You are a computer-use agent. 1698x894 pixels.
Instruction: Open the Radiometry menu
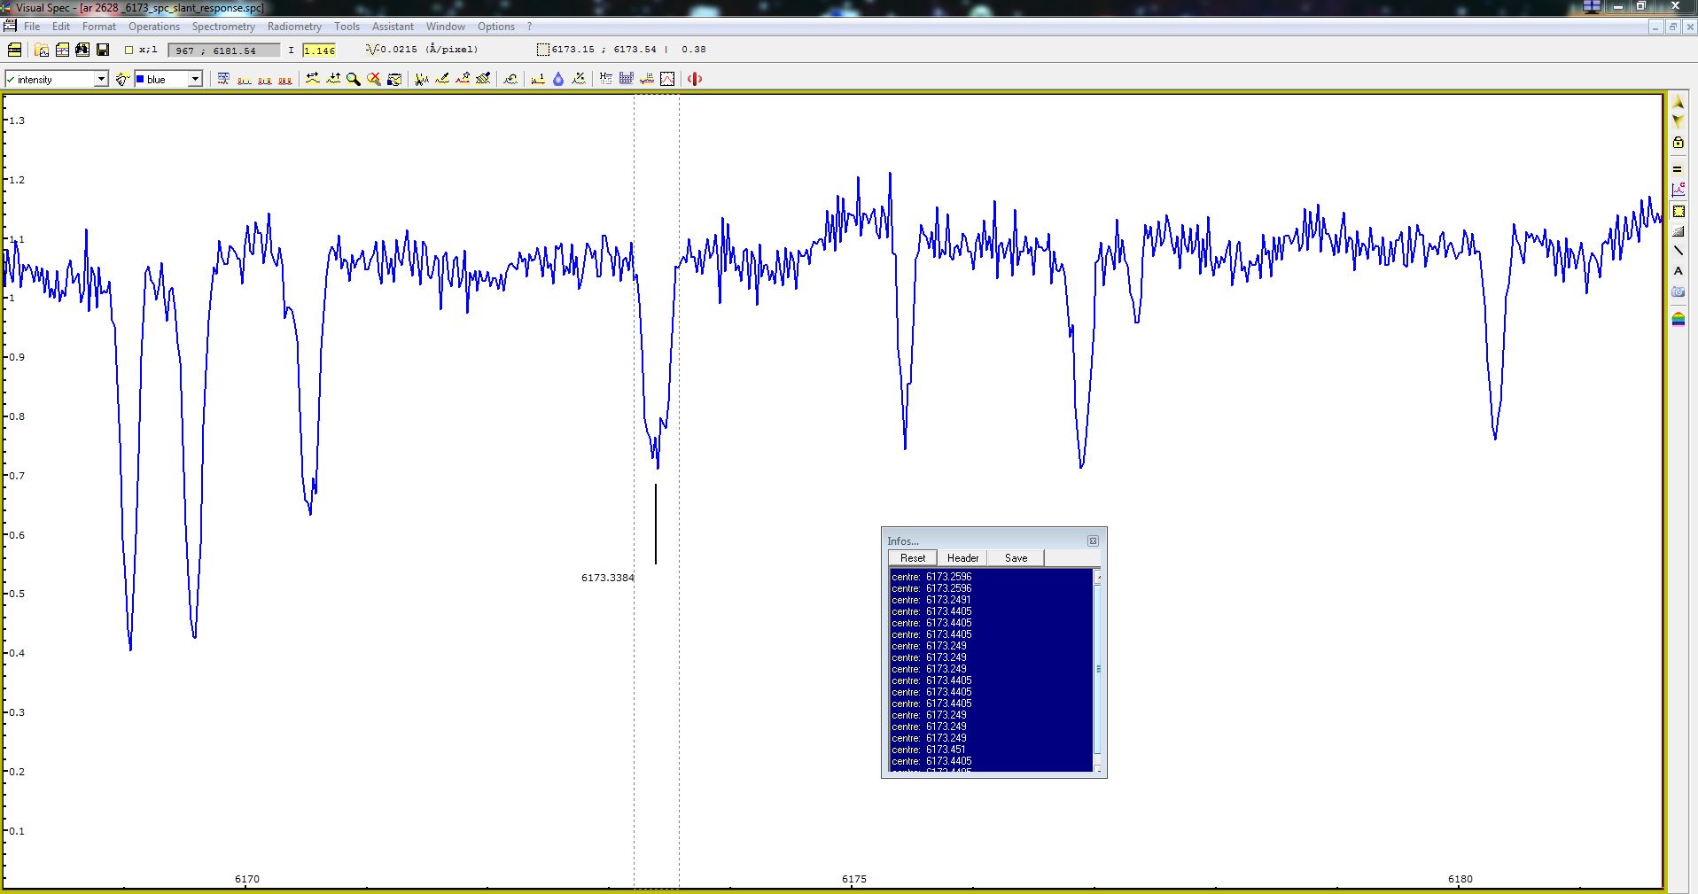pyautogui.click(x=294, y=26)
